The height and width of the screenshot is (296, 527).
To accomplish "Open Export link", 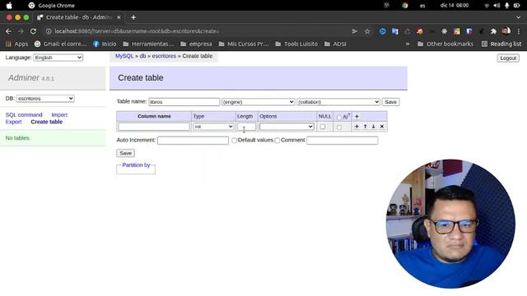I will coord(13,122).
